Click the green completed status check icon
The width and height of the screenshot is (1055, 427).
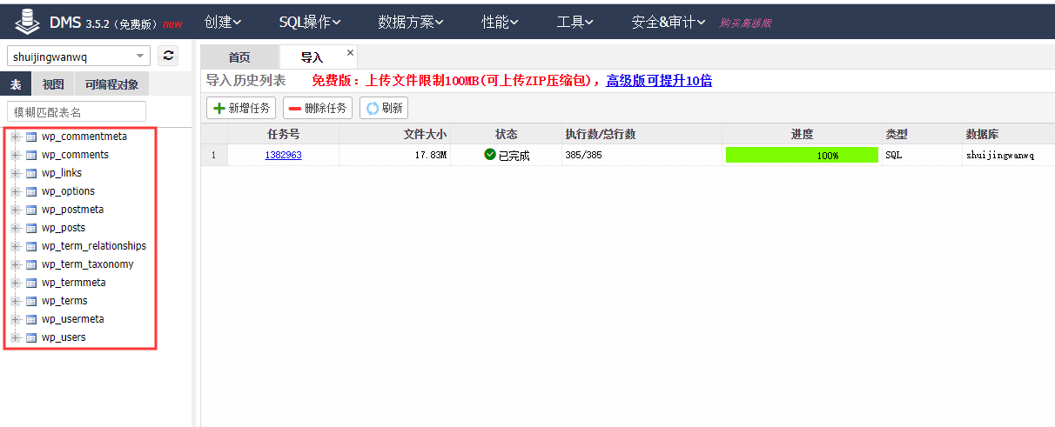(490, 155)
